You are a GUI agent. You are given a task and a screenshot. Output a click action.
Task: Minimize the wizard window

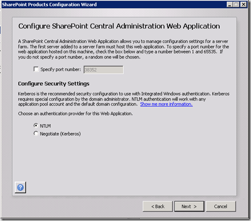[x=230, y=4]
